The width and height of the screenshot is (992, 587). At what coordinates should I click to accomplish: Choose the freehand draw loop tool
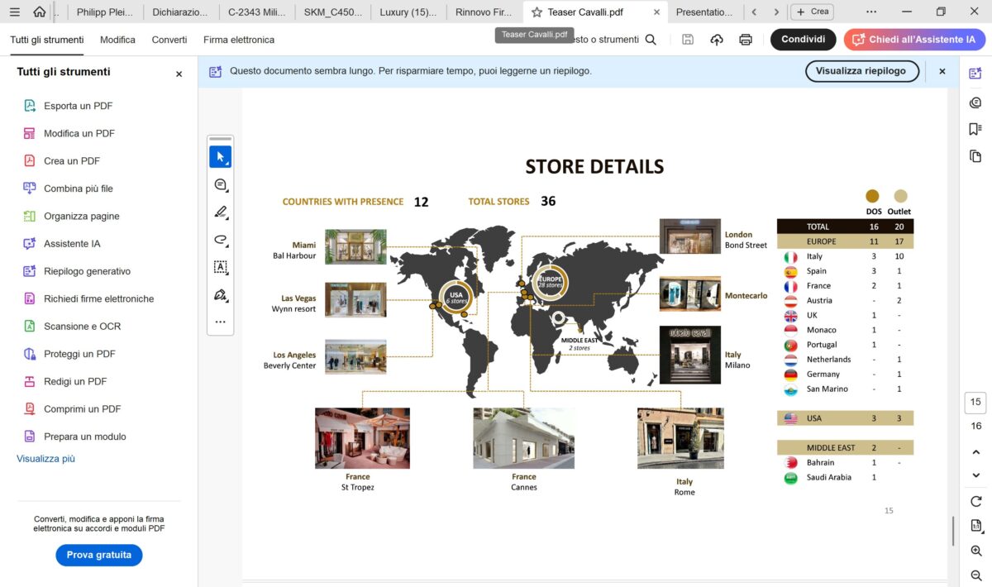(x=220, y=240)
